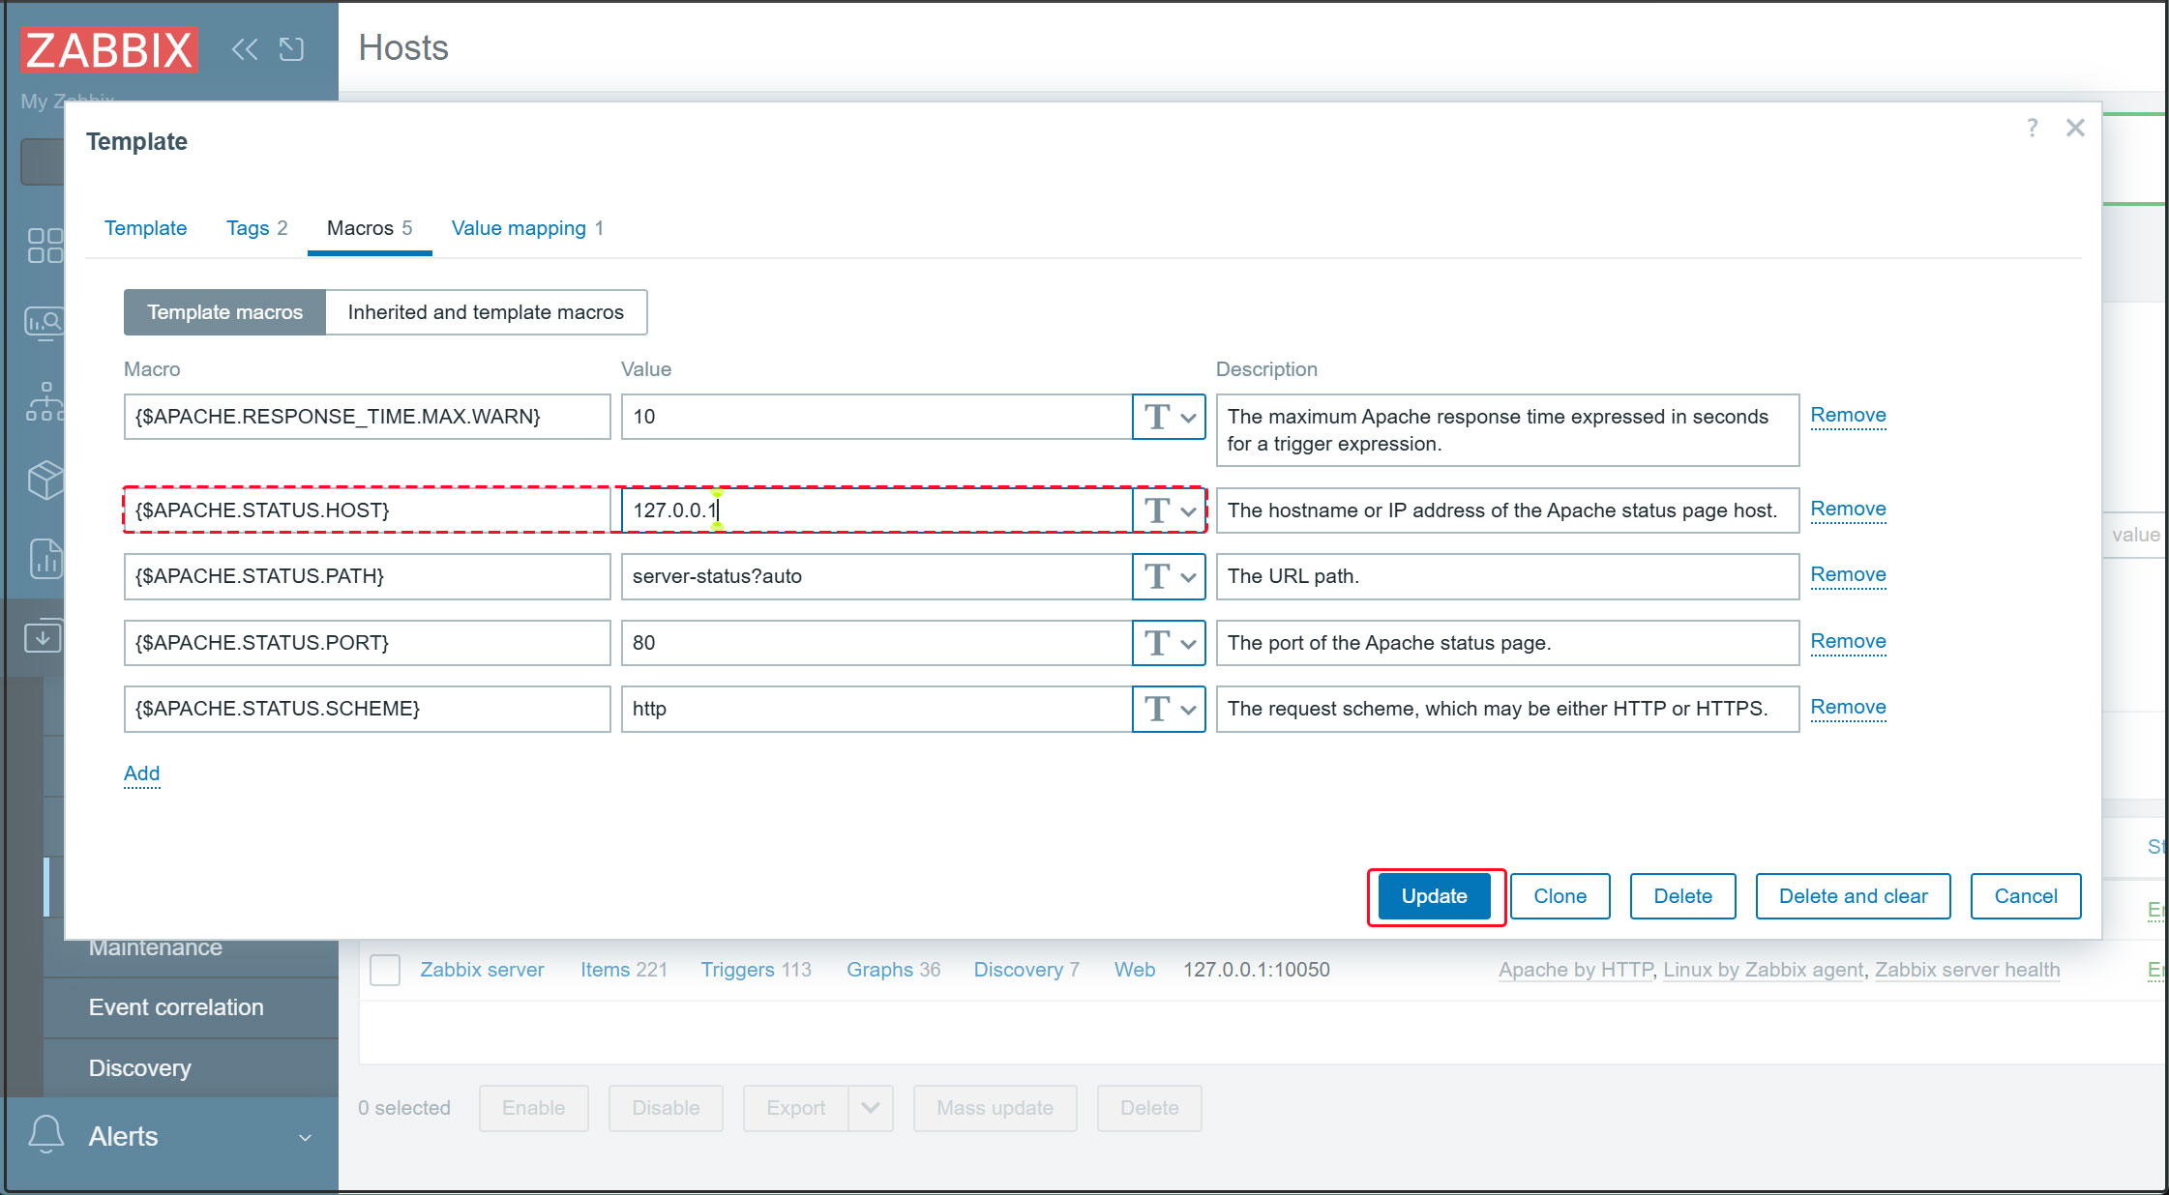This screenshot has width=2169, height=1195.
Task: Switch to Inherited and template macros
Action: click(x=486, y=312)
